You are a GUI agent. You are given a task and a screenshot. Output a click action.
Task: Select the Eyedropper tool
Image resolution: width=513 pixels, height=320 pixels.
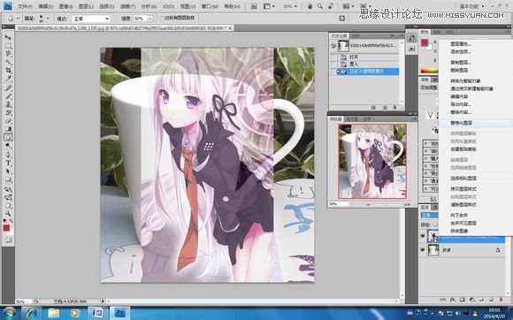click(x=8, y=79)
